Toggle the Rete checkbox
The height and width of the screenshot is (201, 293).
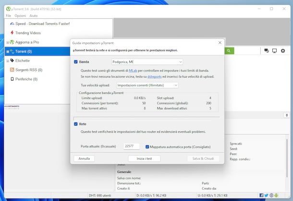pyautogui.click(x=76, y=124)
